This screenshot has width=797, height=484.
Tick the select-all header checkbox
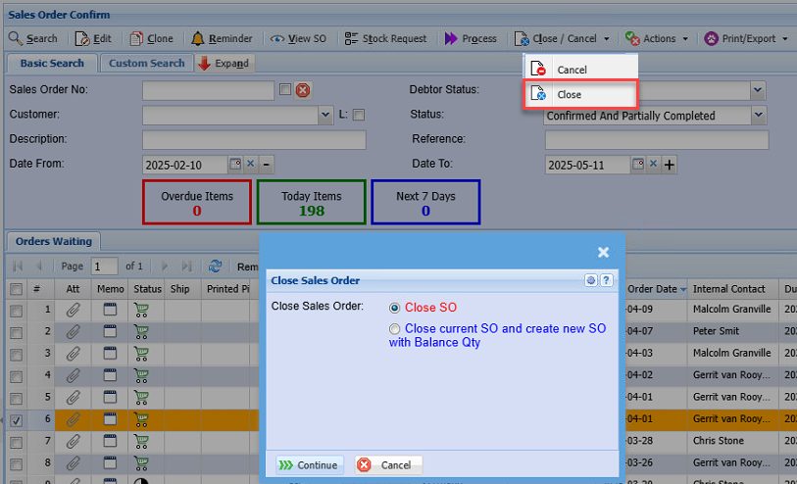pos(17,289)
